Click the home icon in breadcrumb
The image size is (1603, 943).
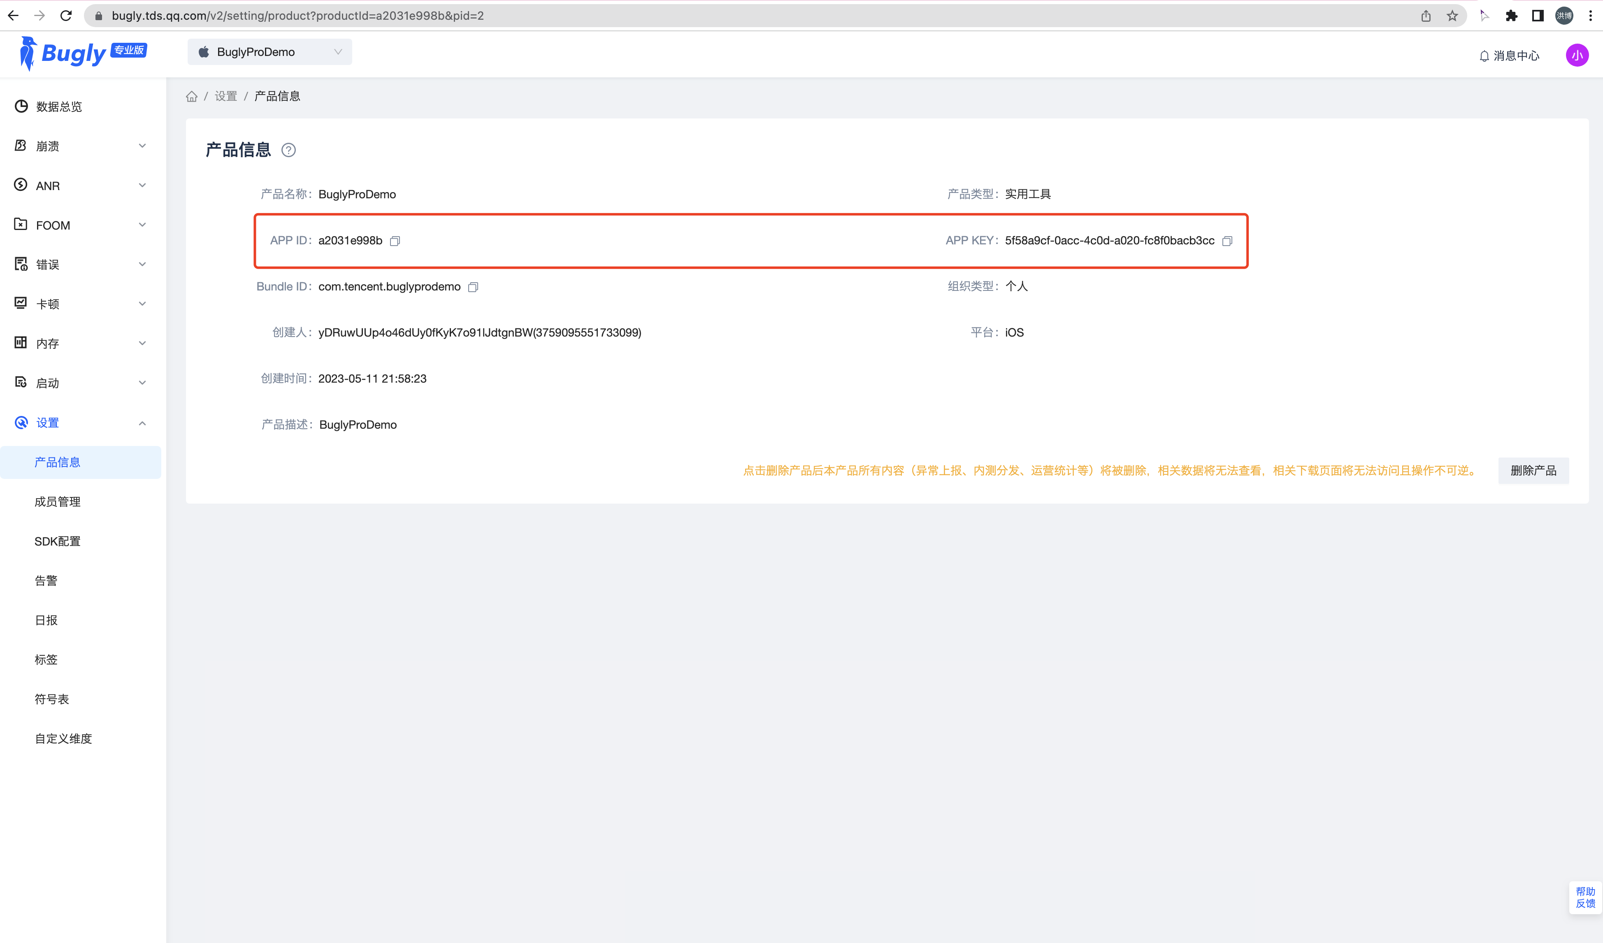click(191, 97)
